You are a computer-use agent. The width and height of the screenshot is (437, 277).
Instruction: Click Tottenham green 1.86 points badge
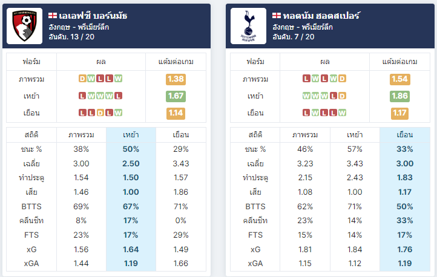399,96
